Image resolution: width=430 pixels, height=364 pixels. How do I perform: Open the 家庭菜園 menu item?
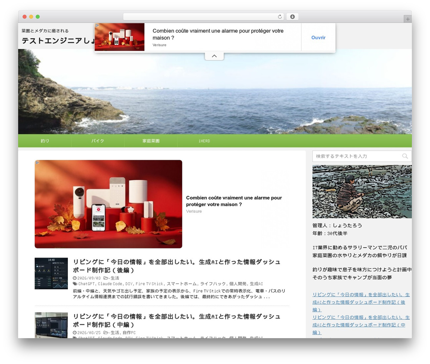point(151,141)
